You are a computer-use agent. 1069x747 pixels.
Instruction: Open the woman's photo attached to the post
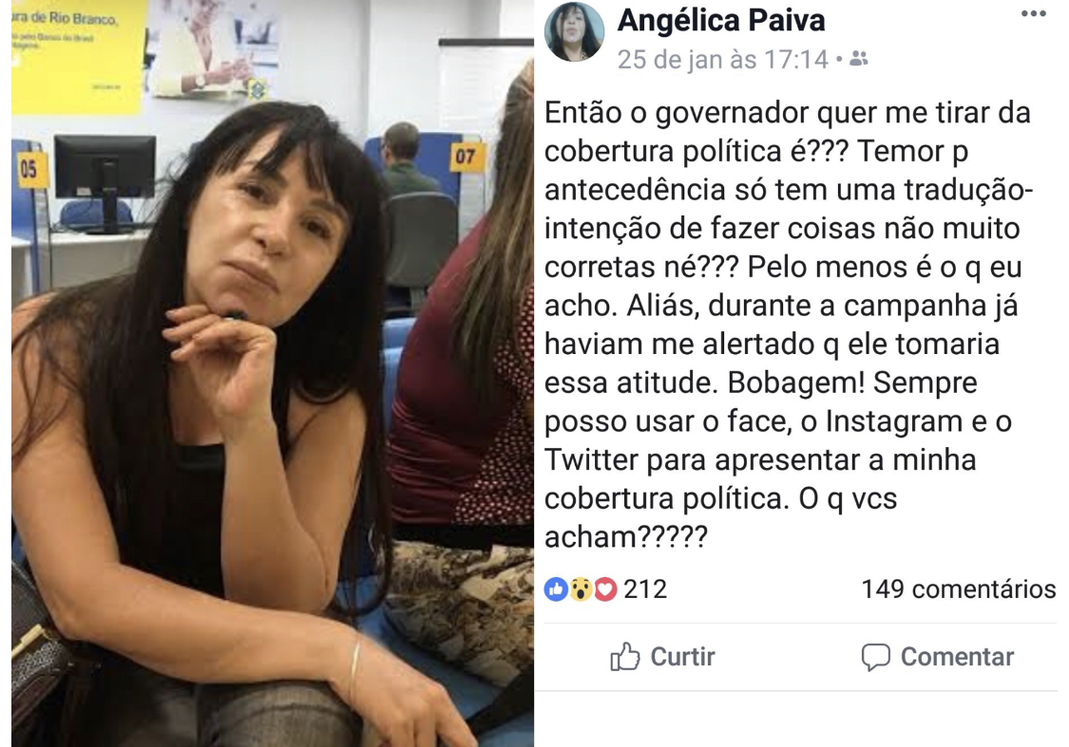pyautogui.click(x=273, y=373)
